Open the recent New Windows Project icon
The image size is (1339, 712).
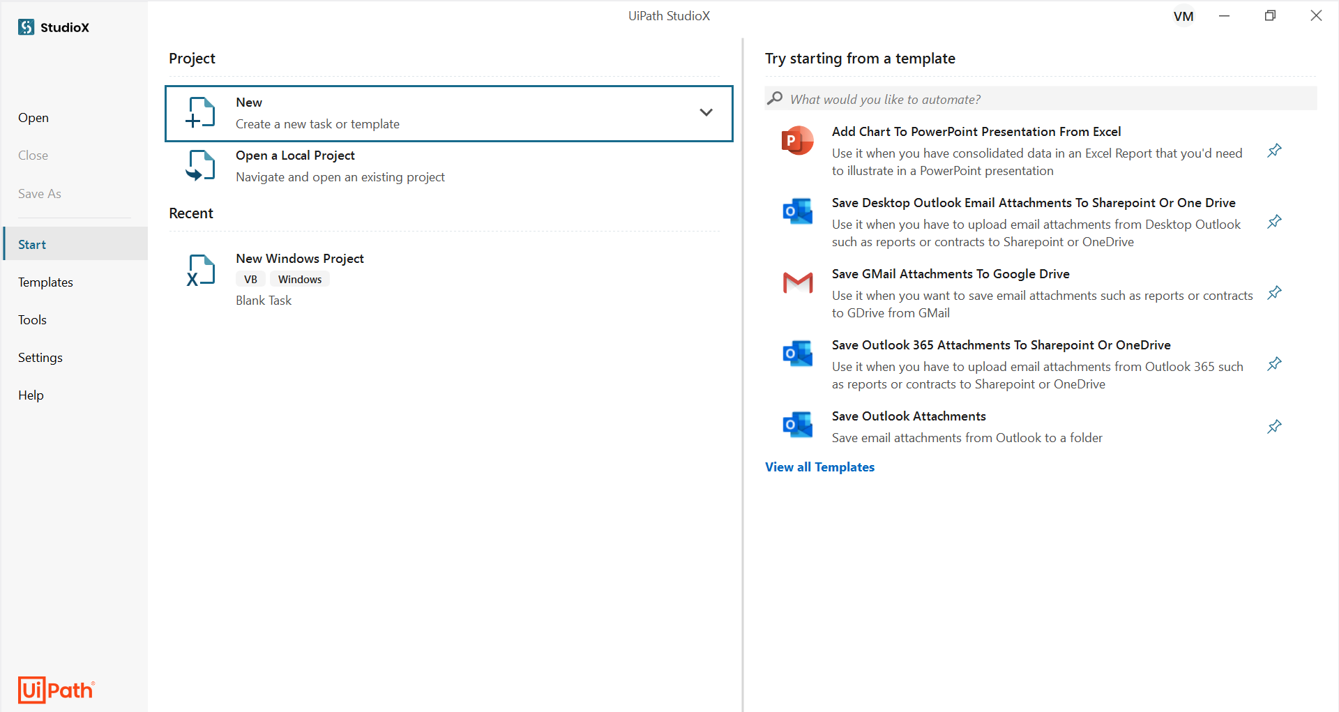pyautogui.click(x=201, y=271)
